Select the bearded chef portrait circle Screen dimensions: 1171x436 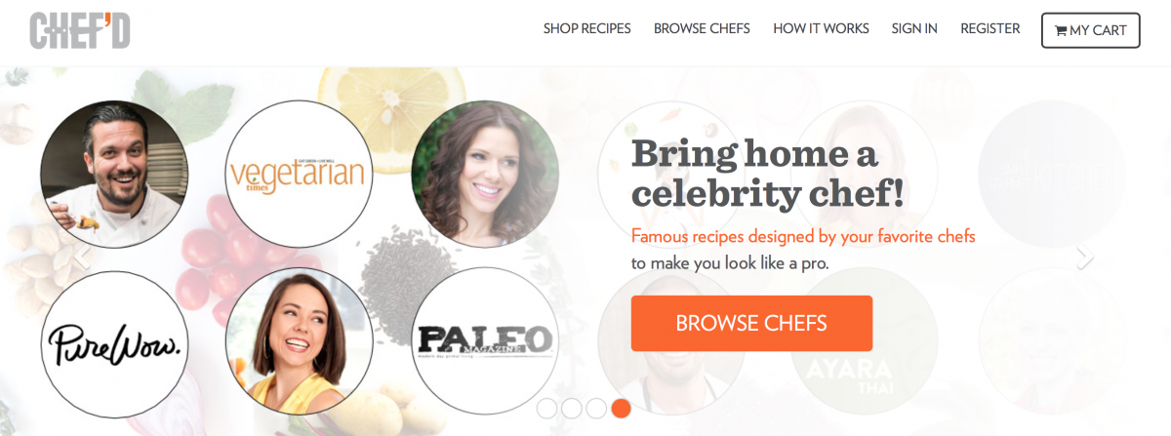114,175
